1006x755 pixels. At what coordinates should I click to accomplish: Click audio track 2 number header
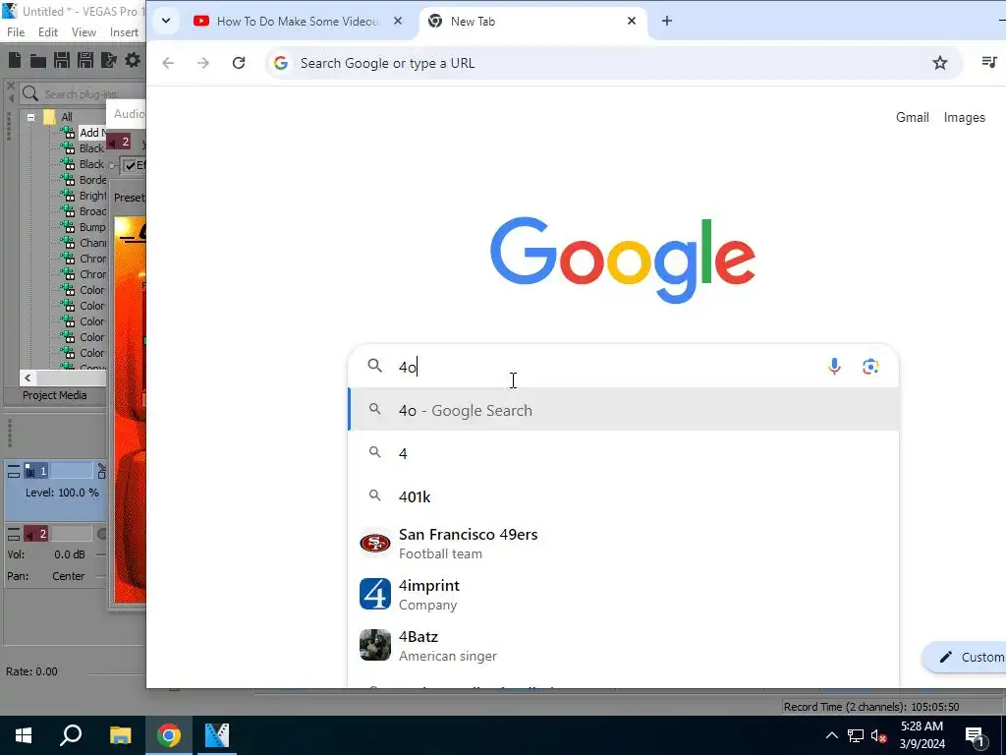[36, 534]
